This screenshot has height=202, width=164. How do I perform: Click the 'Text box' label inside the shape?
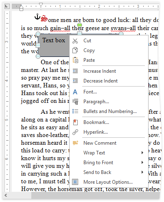54,40
